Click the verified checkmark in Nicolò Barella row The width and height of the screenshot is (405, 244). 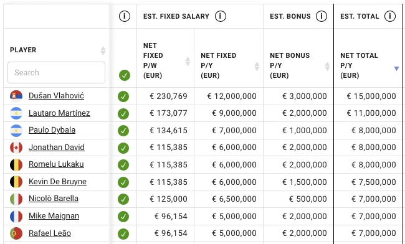point(123,199)
